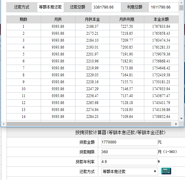Click the interest value 7227.50

click(127, 26)
